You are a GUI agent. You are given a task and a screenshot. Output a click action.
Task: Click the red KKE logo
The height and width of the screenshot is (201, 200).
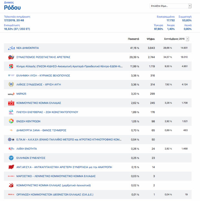pos(11,103)
